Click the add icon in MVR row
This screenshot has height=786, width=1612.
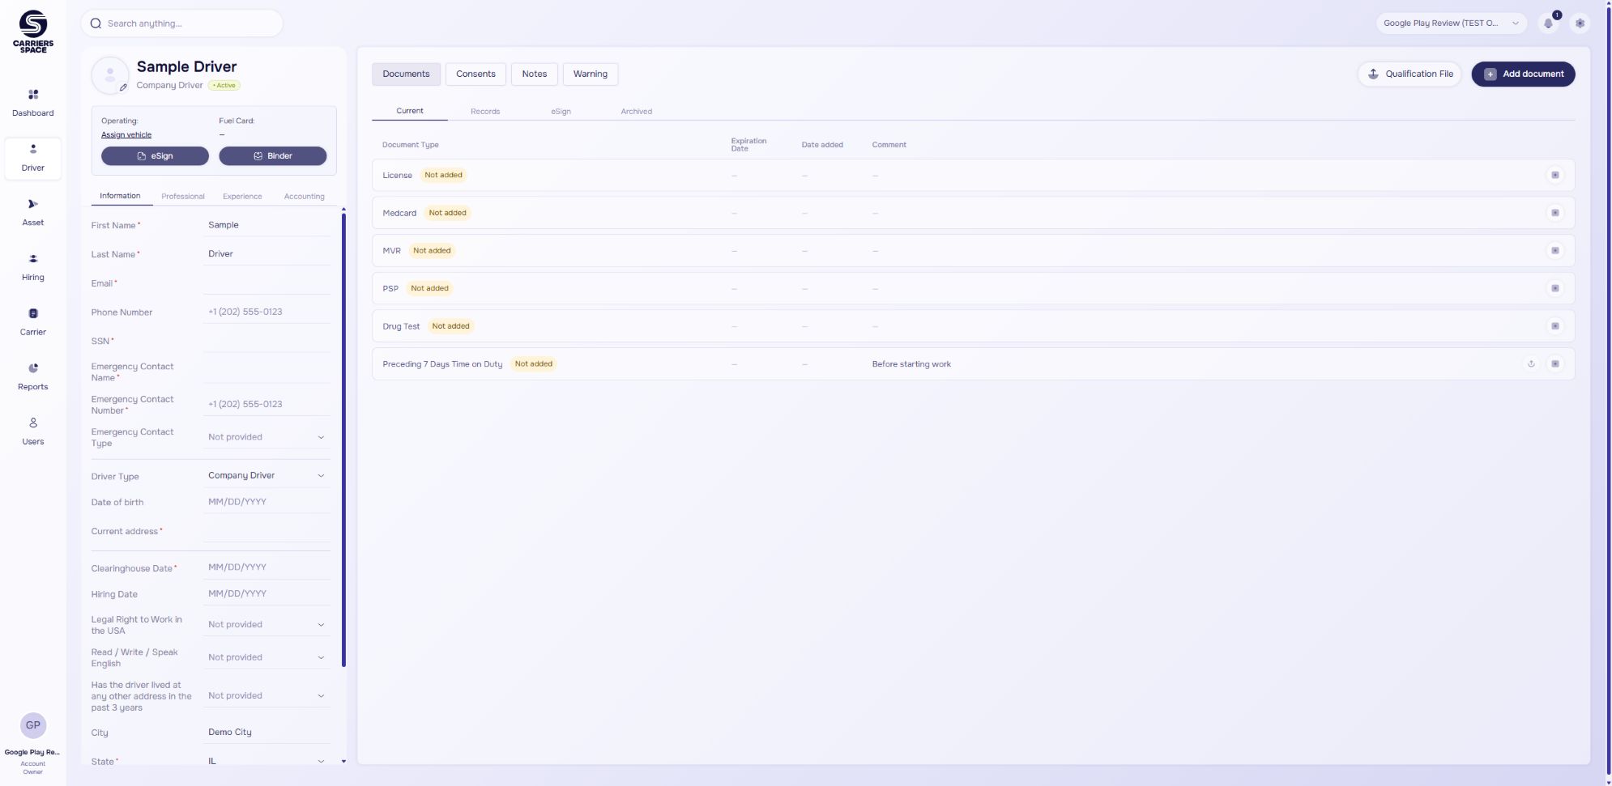[1555, 250]
